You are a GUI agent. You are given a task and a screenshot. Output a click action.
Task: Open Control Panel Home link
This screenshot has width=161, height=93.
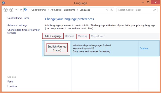[x=18, y=18]
